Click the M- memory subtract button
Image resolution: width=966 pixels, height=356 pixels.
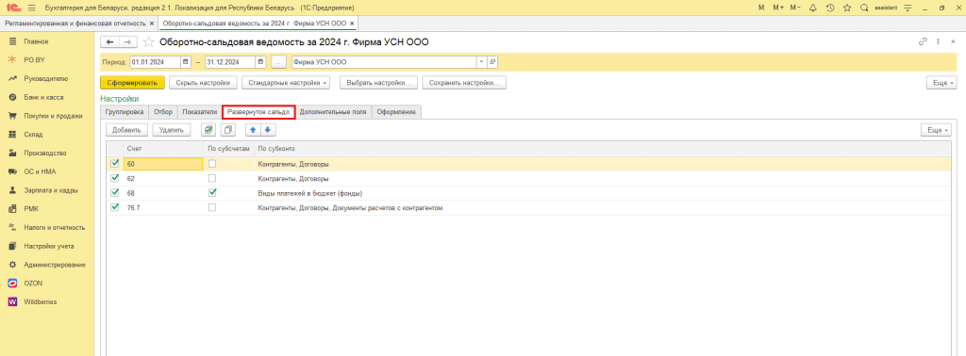coord(795,8)
